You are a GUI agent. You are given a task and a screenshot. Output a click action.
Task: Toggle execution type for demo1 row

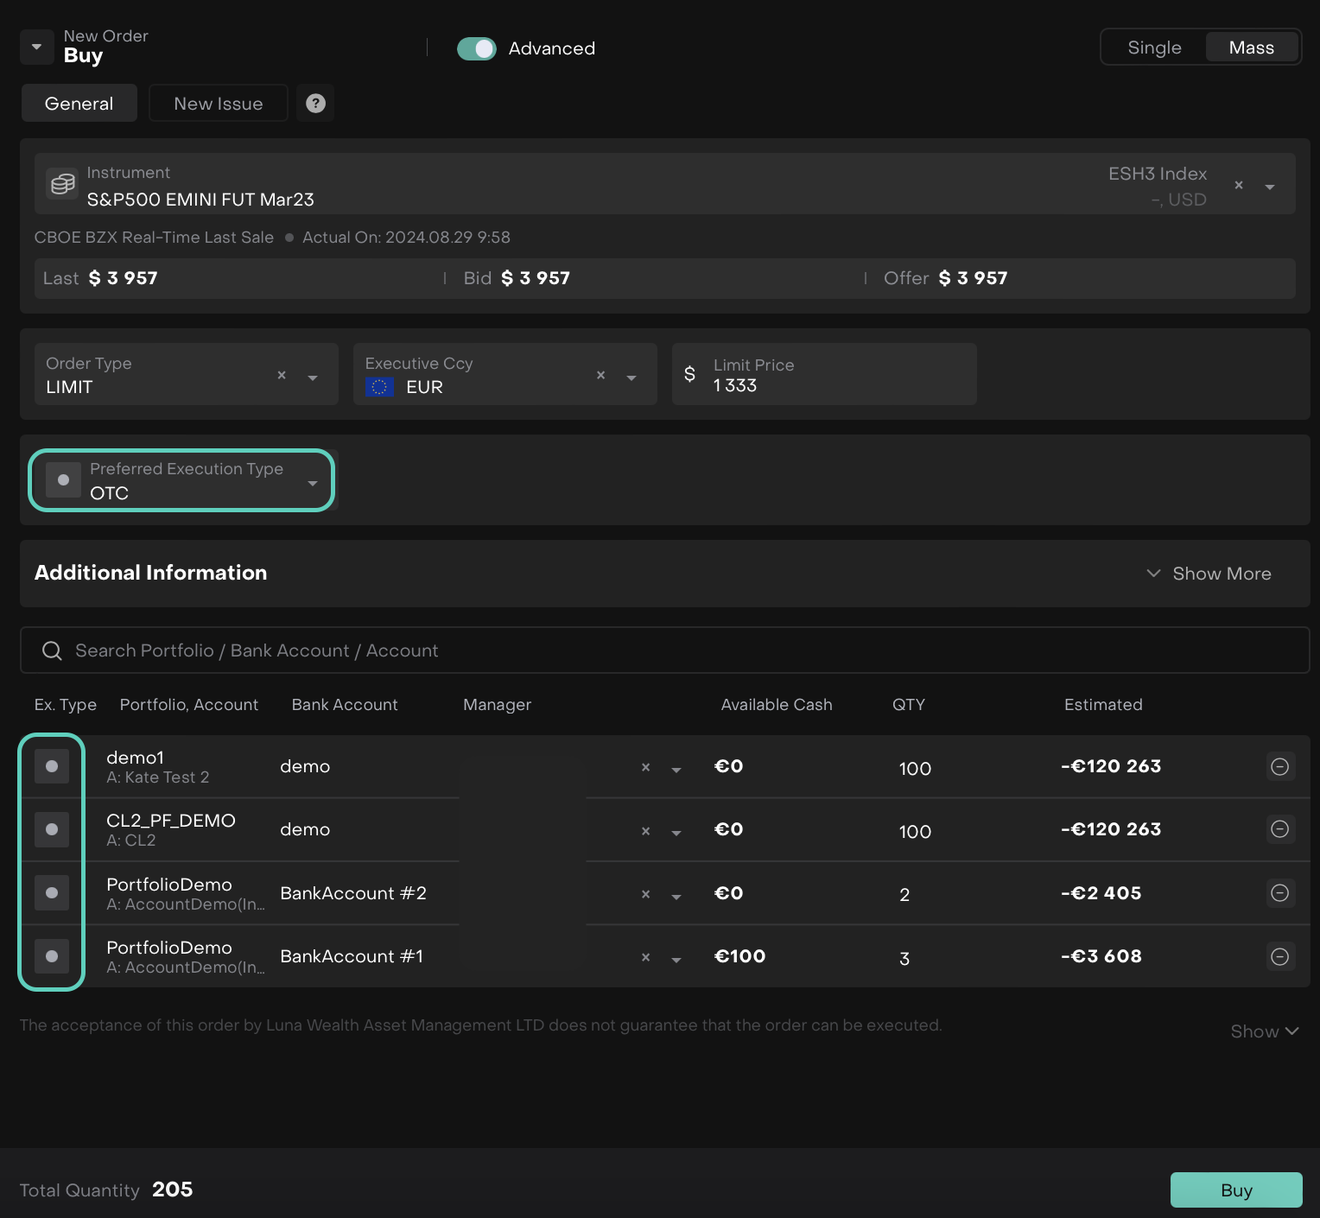[x=52, y=767]
